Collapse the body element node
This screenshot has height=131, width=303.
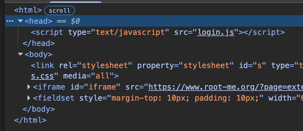[x=21, y=54]
